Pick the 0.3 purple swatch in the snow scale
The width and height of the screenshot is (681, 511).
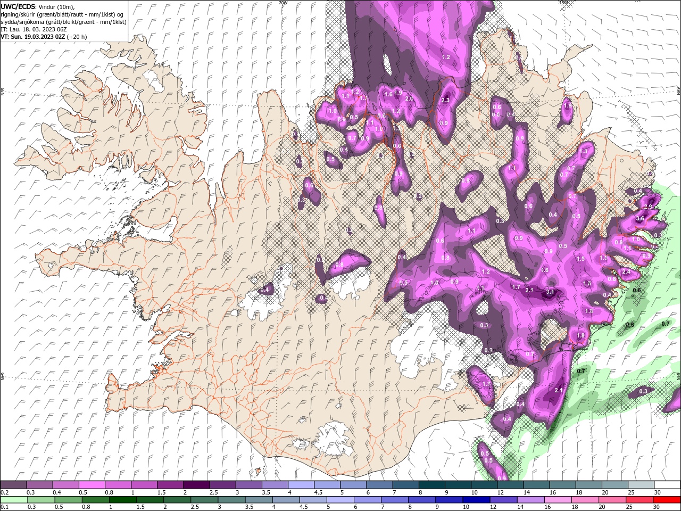pyautogui.click(x=40, y=484)
